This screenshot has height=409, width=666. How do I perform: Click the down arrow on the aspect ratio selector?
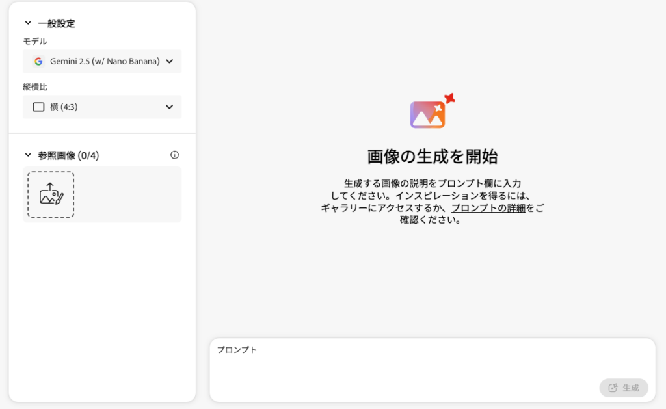[170, 107]
